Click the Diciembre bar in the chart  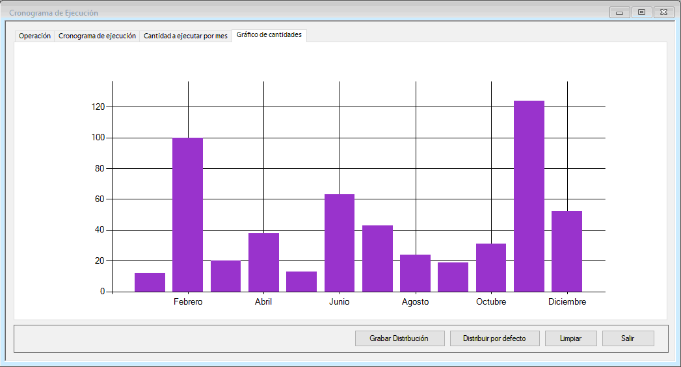pos(567,251)
